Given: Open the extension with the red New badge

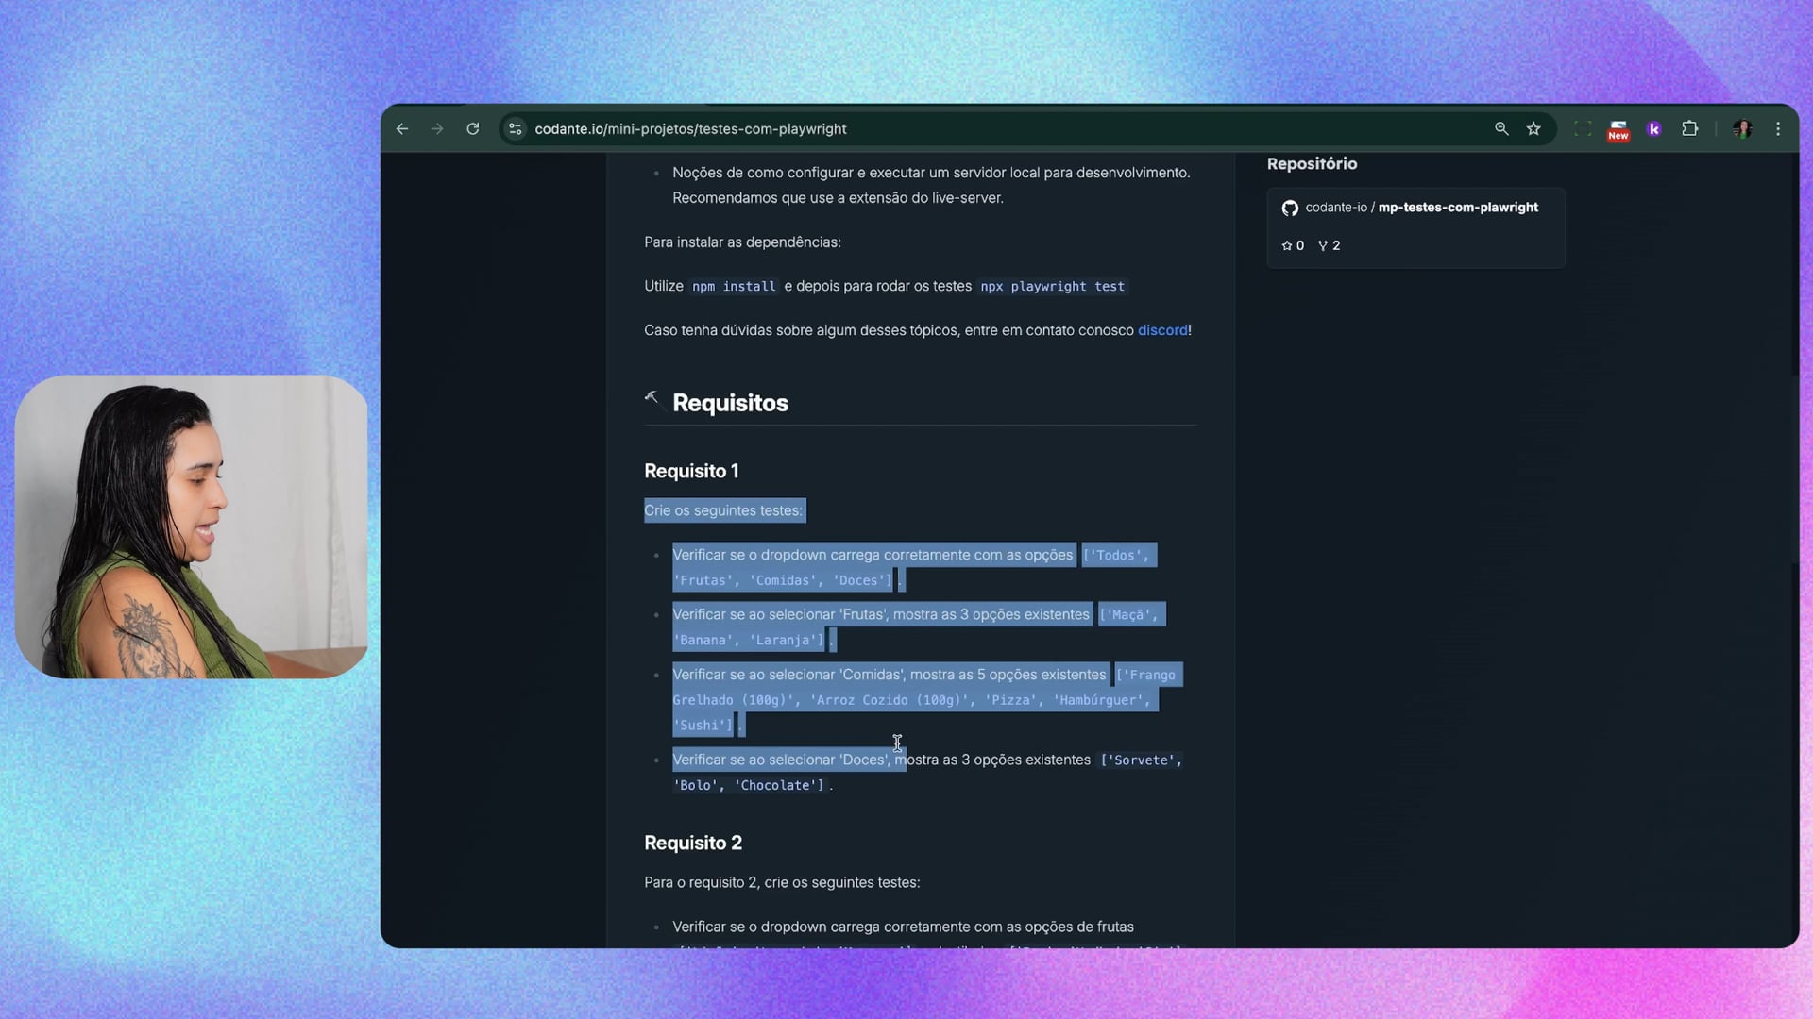Looking at the screenshot, I should (1618, 129).
